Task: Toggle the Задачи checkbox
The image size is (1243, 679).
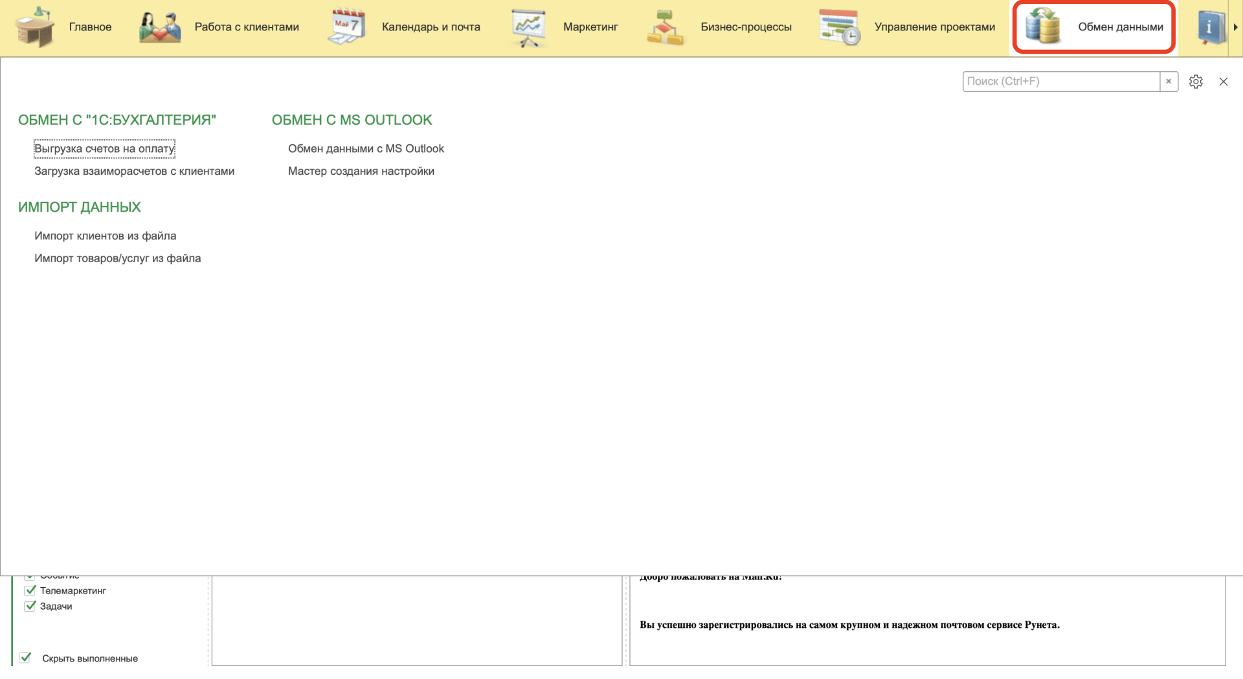Action: point(30,607)
